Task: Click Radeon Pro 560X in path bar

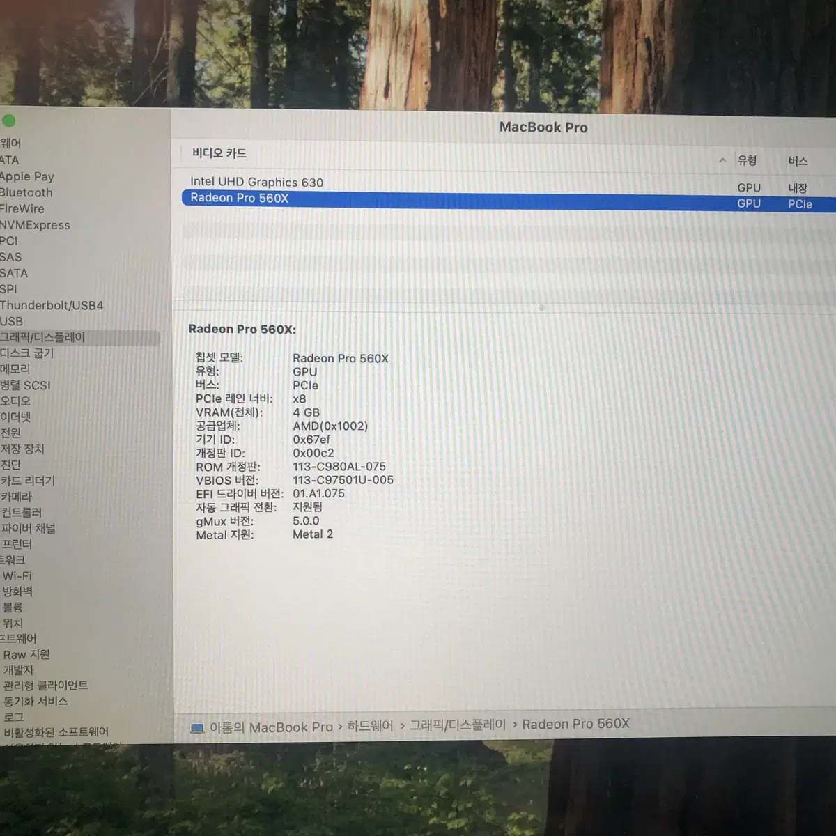Action: [576, 724]
